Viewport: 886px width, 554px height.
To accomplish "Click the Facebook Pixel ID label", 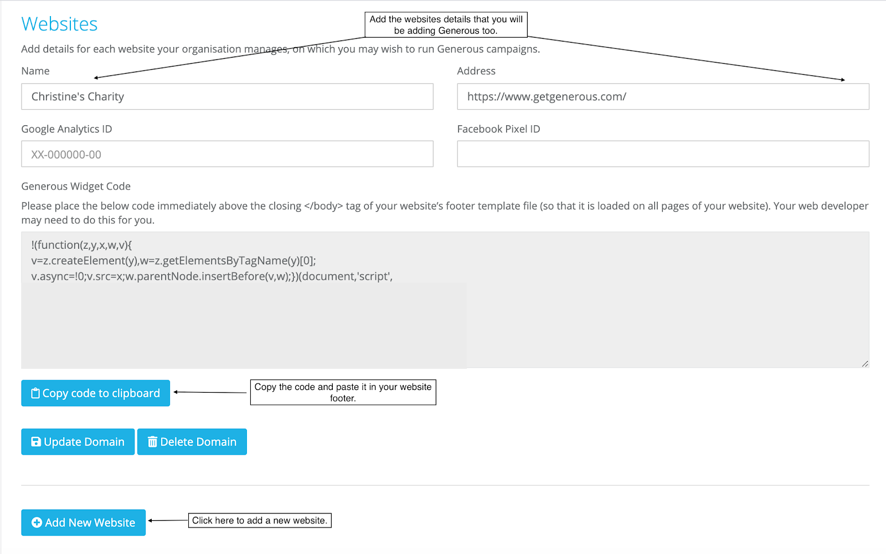I will point(498,129).
